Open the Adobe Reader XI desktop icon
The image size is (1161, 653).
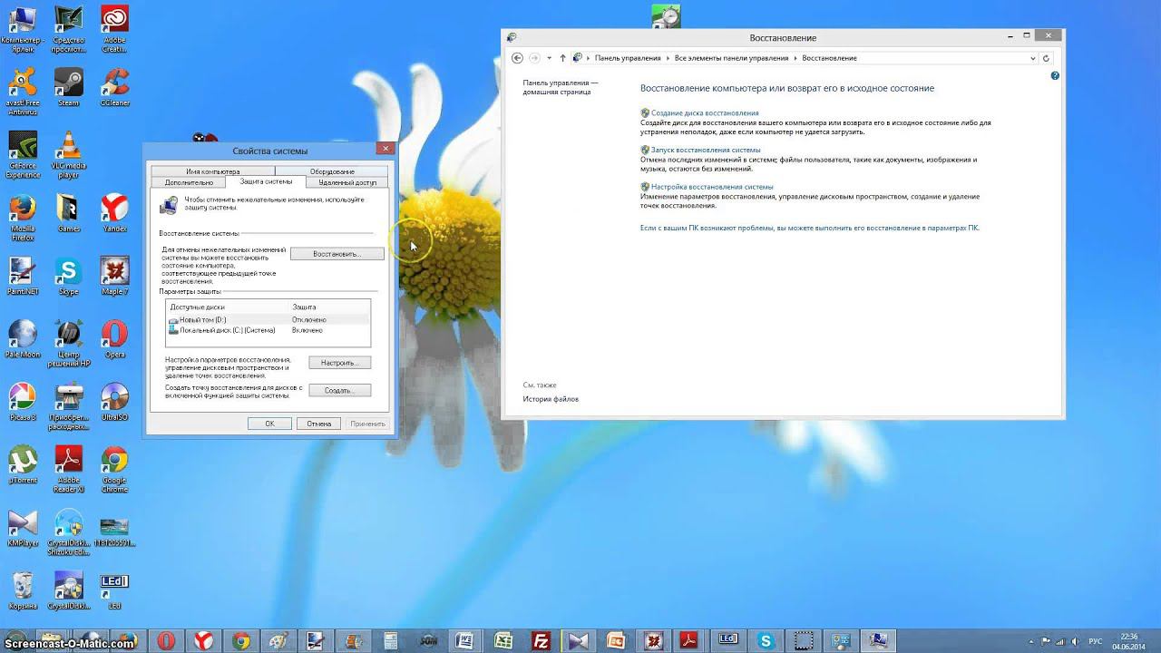68,469
